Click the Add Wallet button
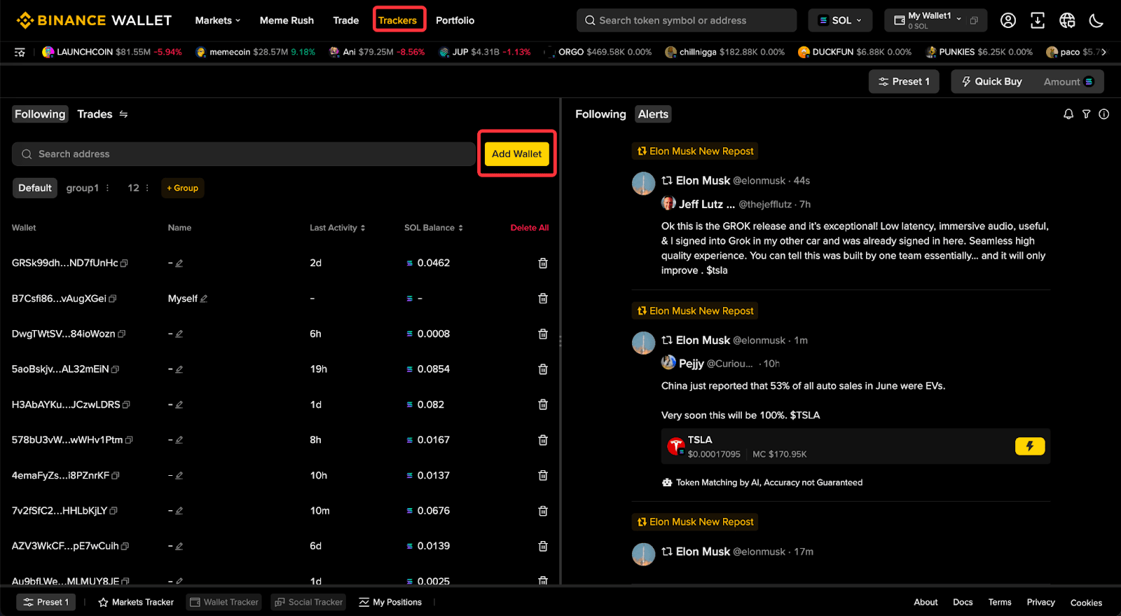This screenshot has height=616, width=1121. [517, 153]
